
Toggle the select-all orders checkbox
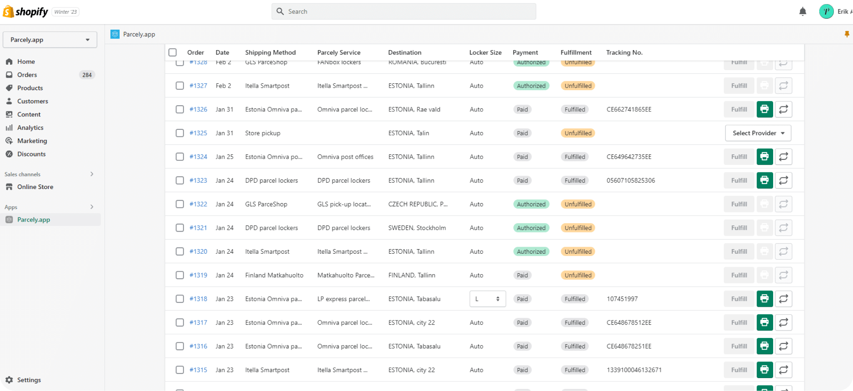pyautogui.click(x=173, y=52)
